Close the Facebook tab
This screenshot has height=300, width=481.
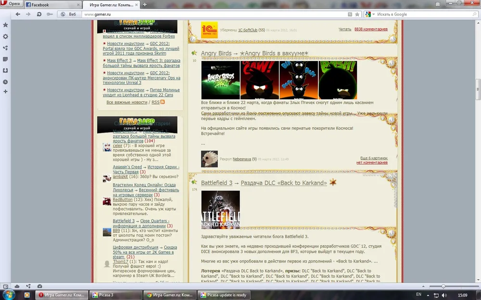78,5
